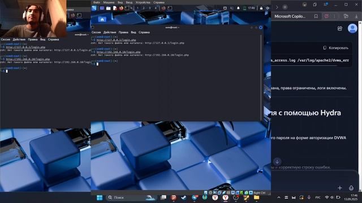Switch to workspace 2 in Kali panel
362x203 pixels.
coord(144,8)
